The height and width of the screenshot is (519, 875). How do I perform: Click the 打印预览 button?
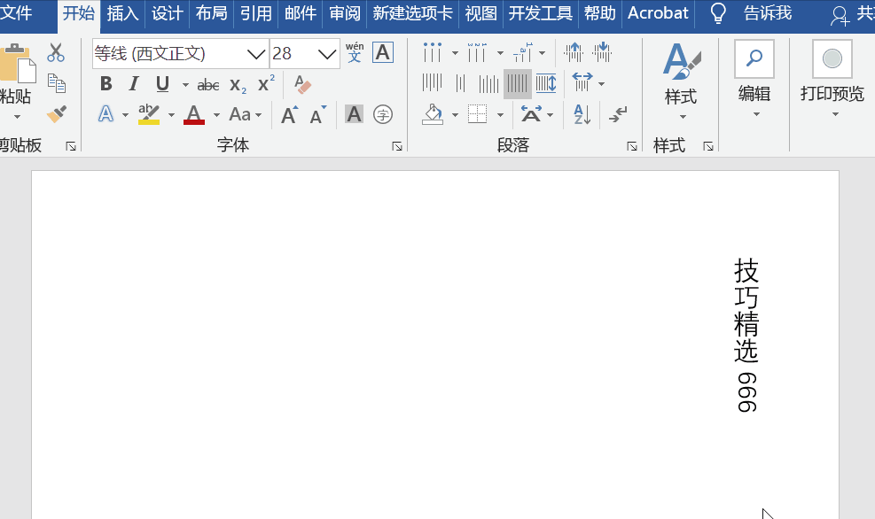click(832, 79)
